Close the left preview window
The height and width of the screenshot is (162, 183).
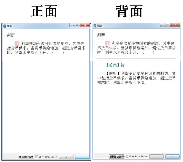[x=85, y=25]
